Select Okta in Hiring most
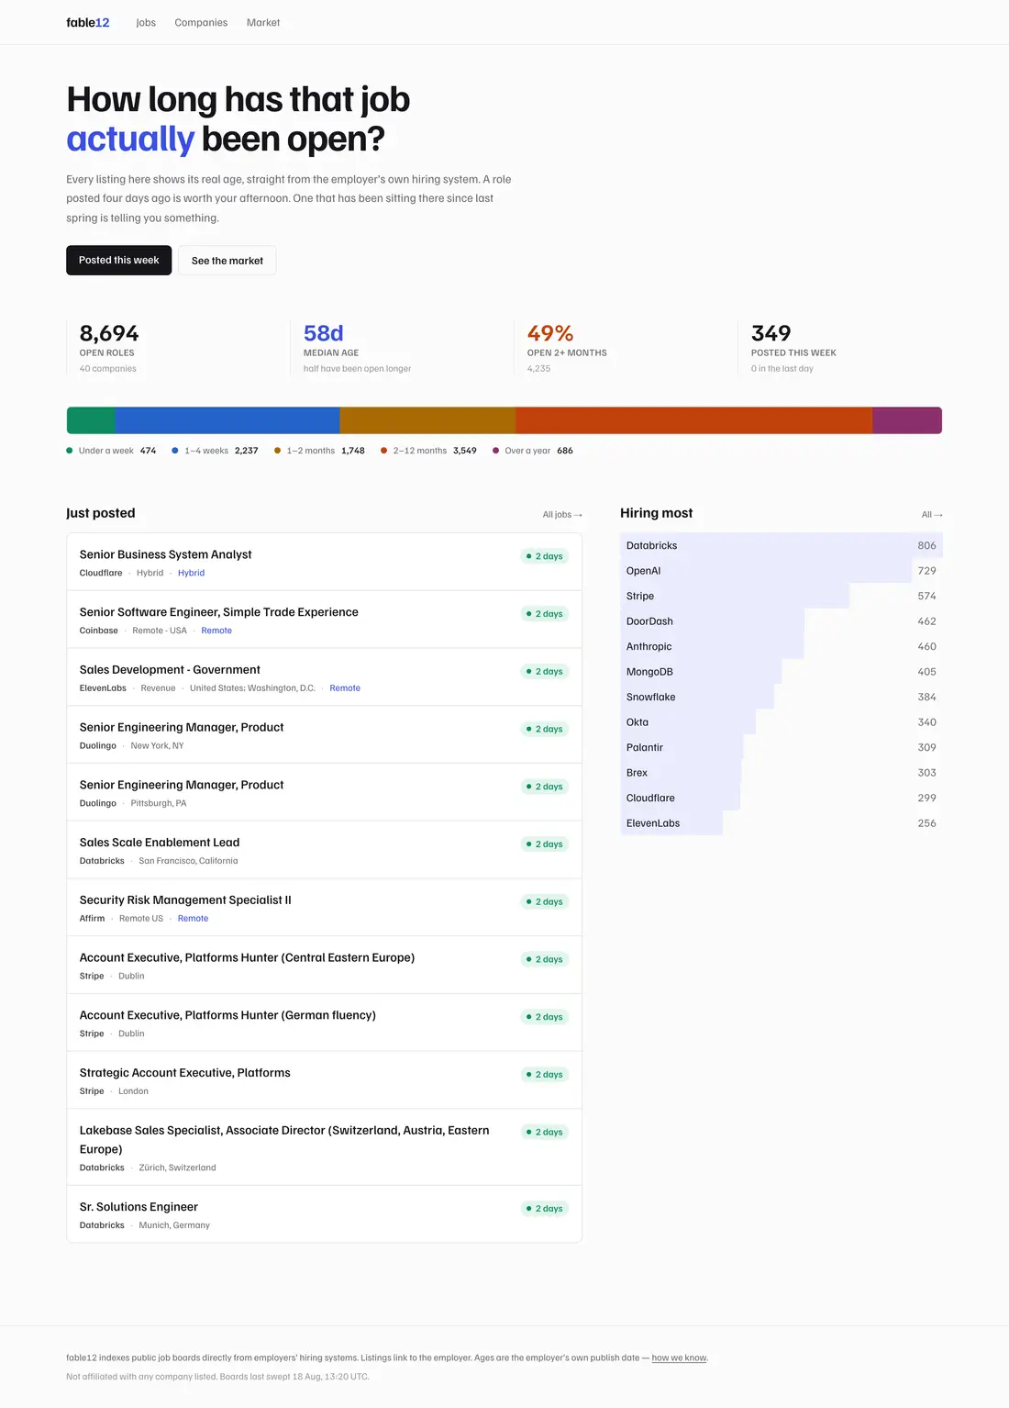This screenshot has width=1009, height=1408. (x=782, y=722)
